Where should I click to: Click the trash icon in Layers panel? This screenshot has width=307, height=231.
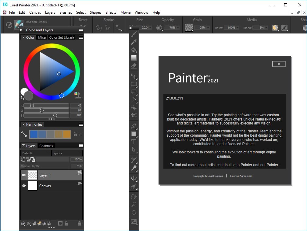[x=80, y=223]
